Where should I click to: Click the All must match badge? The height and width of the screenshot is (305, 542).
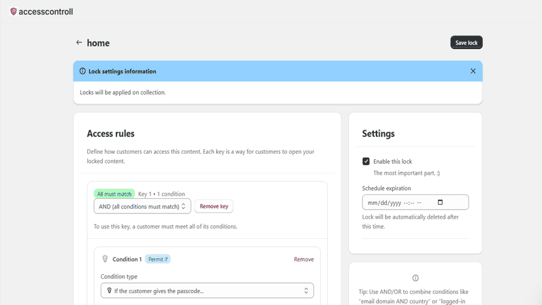[114, 194]
